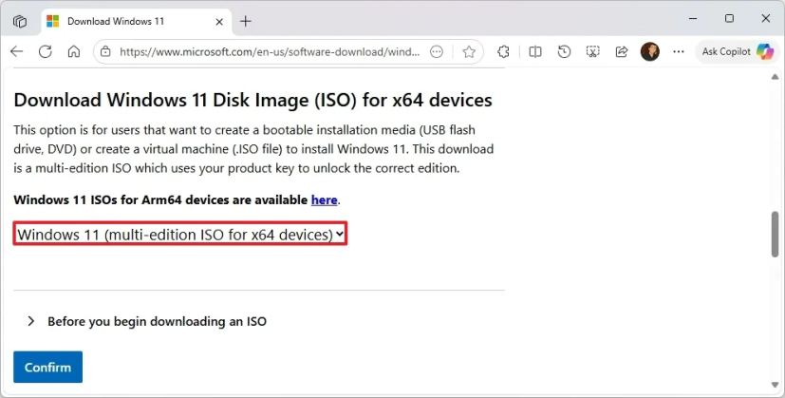Click the vertical page scrollbar thumb
Image resolution: width=785 pixels, height=398 pixels.
[x=776, y=234]
